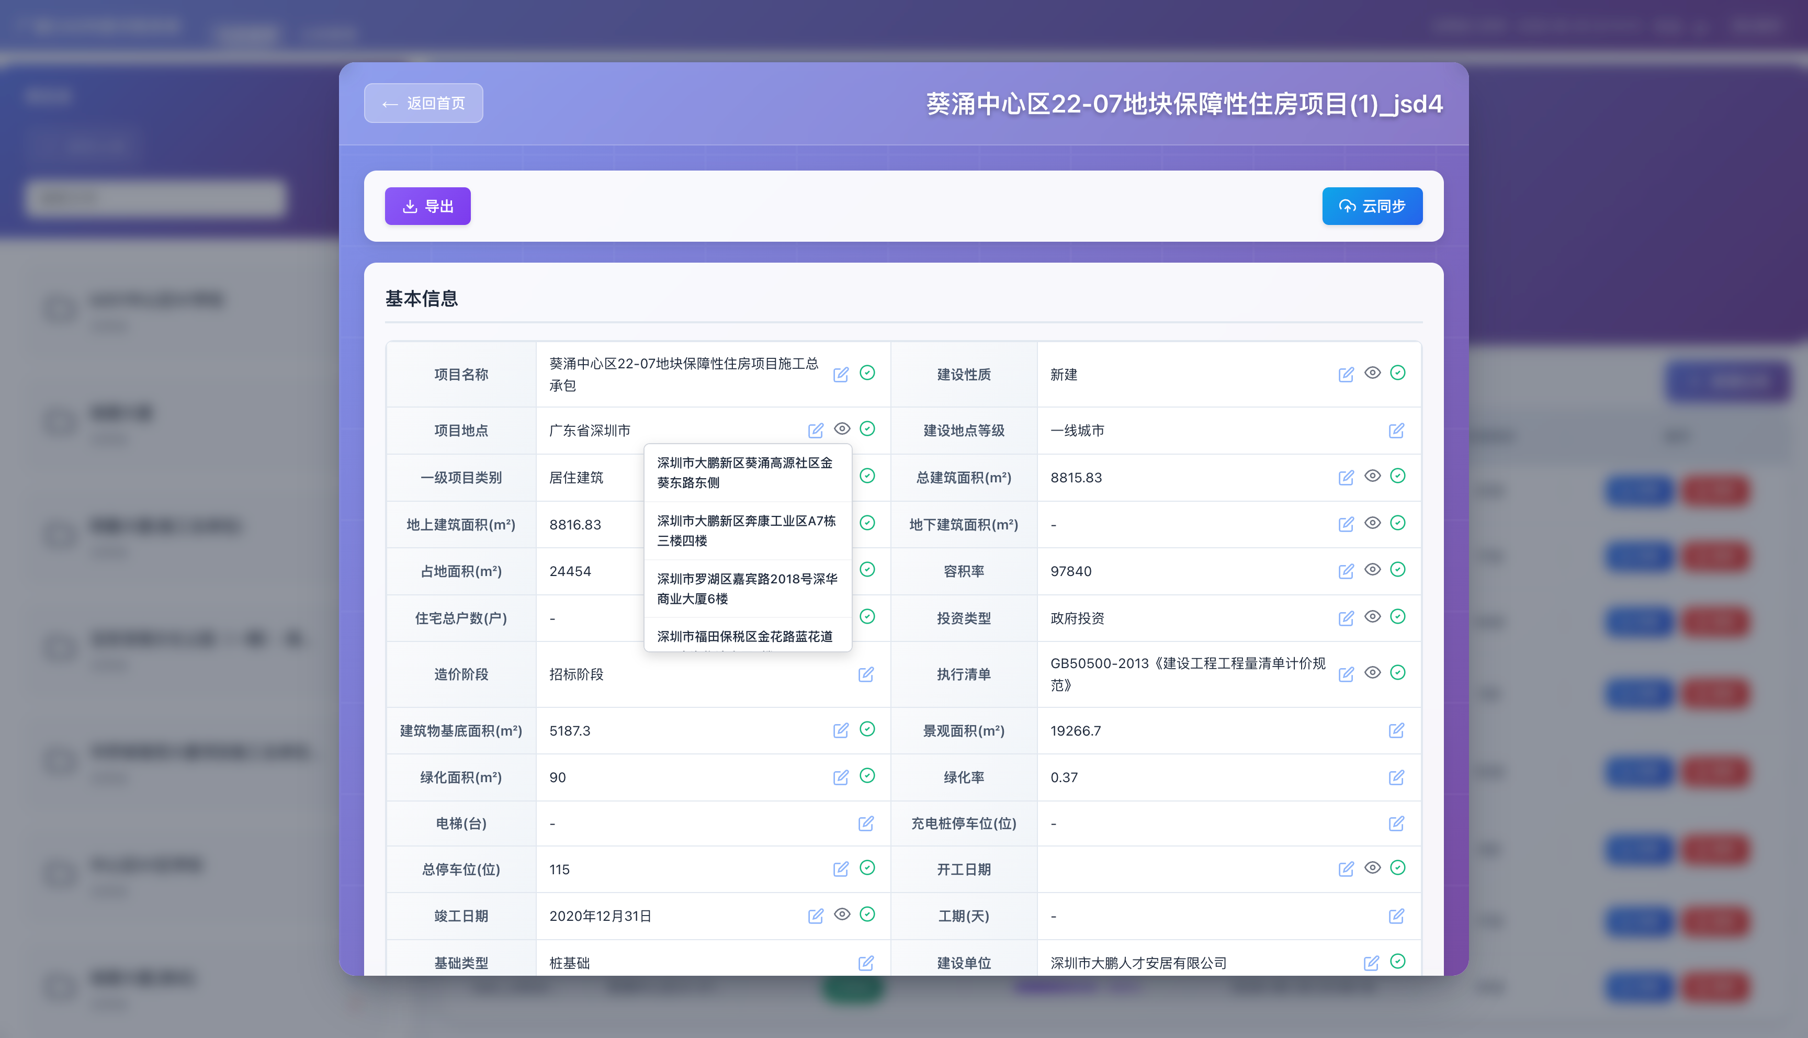Image resolution: width=1808 pixels, height=1038 pixels.
Task: Edit the 建筑物基底面积 value
Action: coord(841,730)
